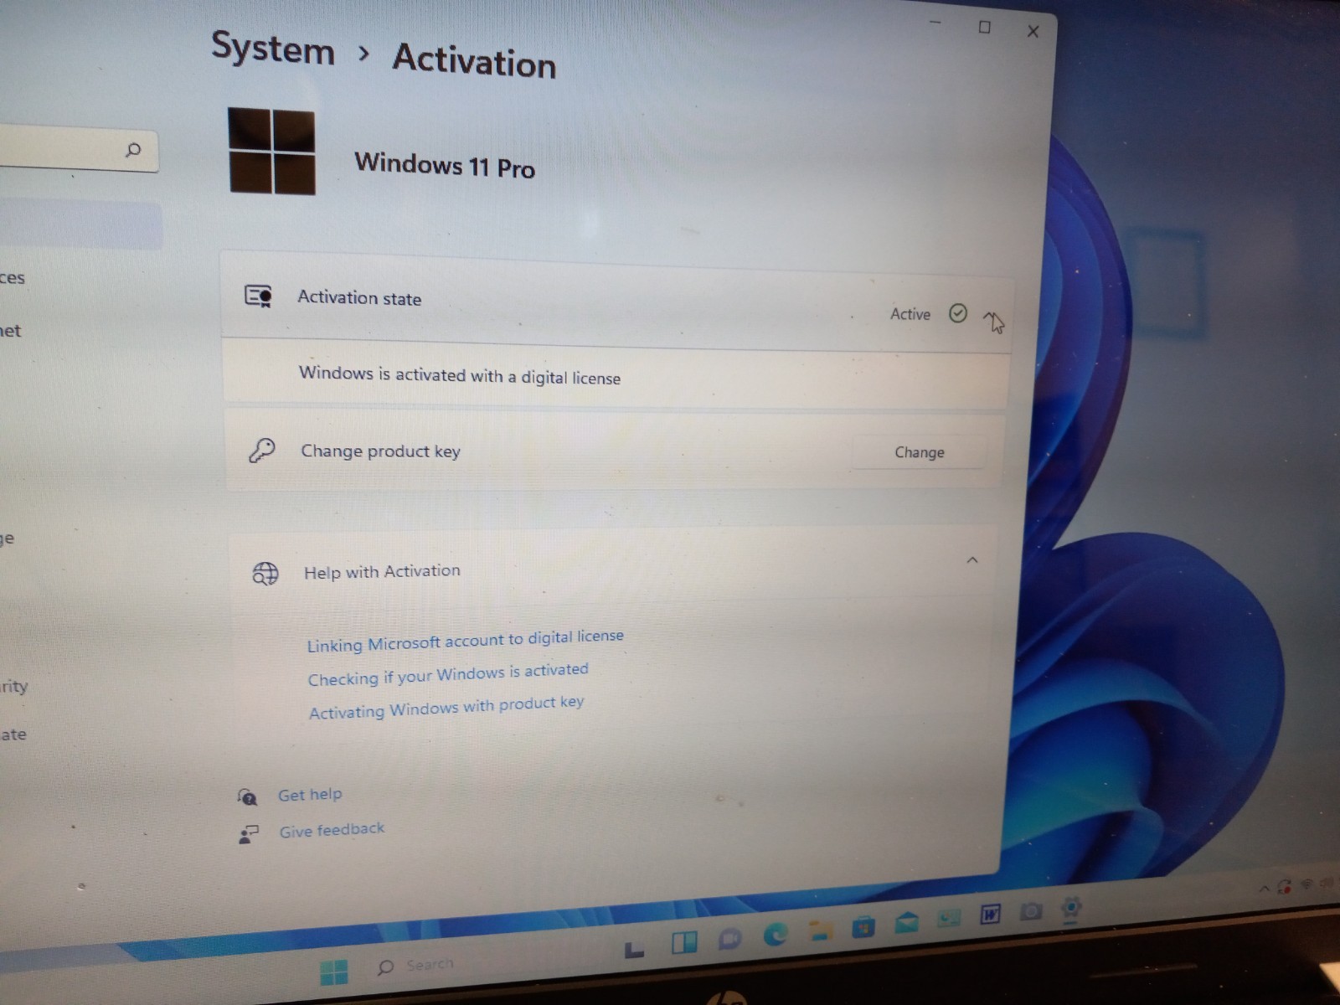The height and width of the screenshot is (1005, 1340).
Task: Launch the Chat app from taskbar
Action: click(729, 939)
